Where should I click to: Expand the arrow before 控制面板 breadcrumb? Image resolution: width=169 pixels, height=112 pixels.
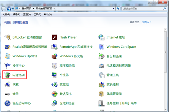(20, 9)
